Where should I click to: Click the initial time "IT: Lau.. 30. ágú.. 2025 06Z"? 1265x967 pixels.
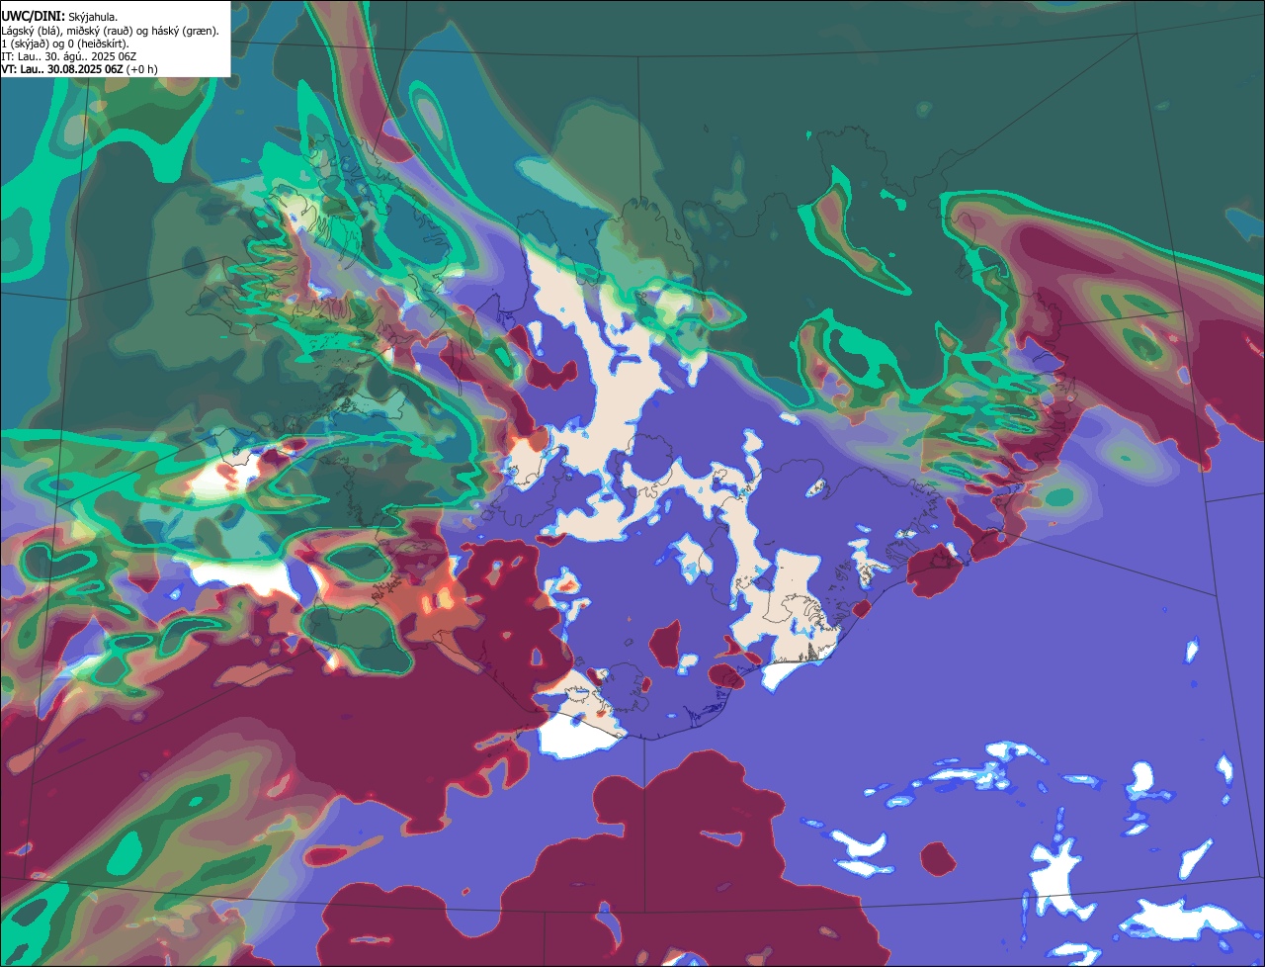pyautogui.click(x=69, y=56)
